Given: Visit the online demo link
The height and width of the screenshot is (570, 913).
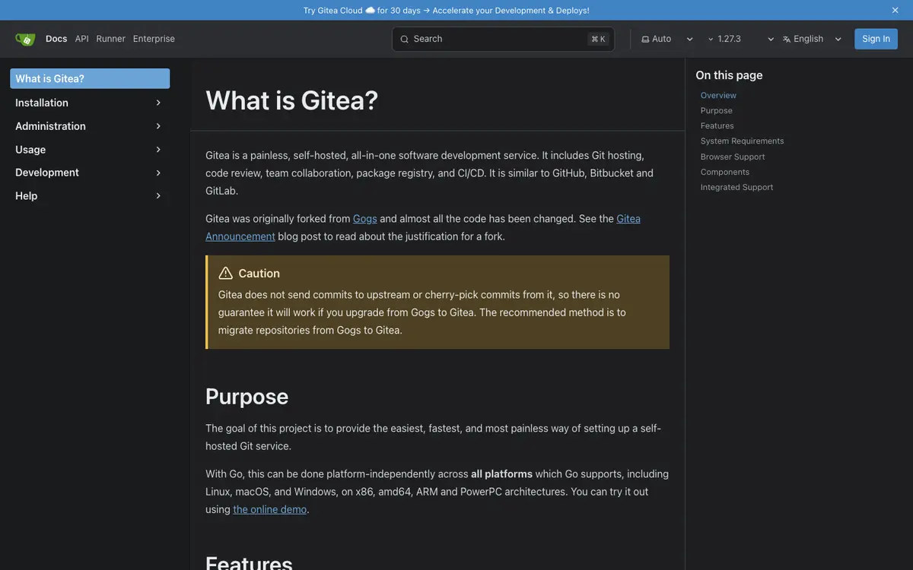Looking at the screenshot, I should point(270,509).
